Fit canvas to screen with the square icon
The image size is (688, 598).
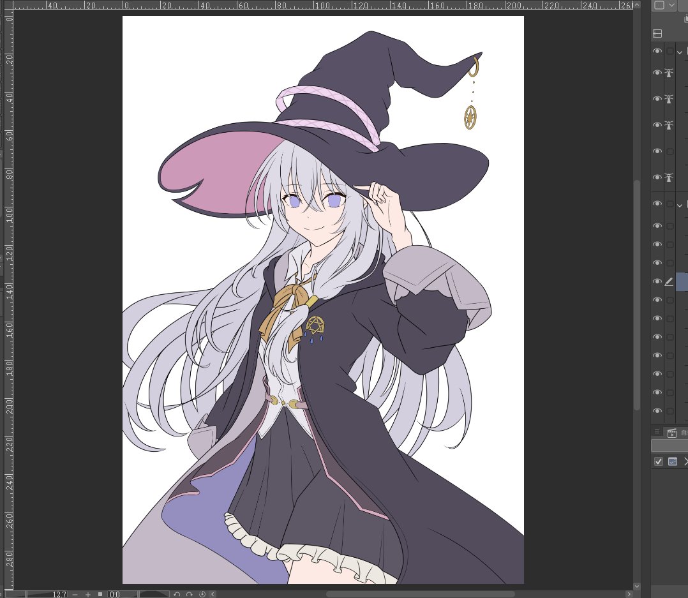tap(100, 595)
